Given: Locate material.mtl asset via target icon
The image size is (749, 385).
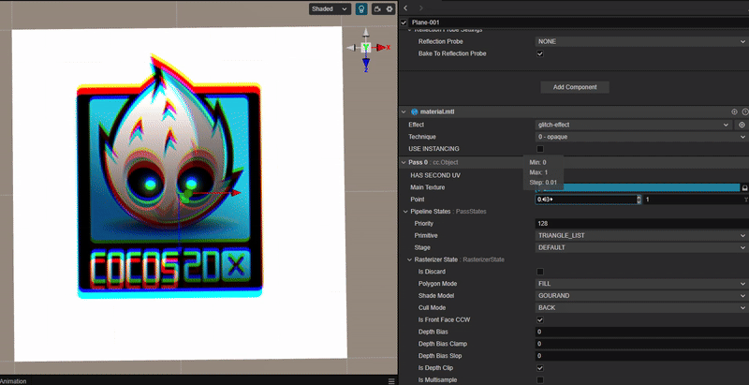Looking at the screenshot, I should [x=735, y=111].
